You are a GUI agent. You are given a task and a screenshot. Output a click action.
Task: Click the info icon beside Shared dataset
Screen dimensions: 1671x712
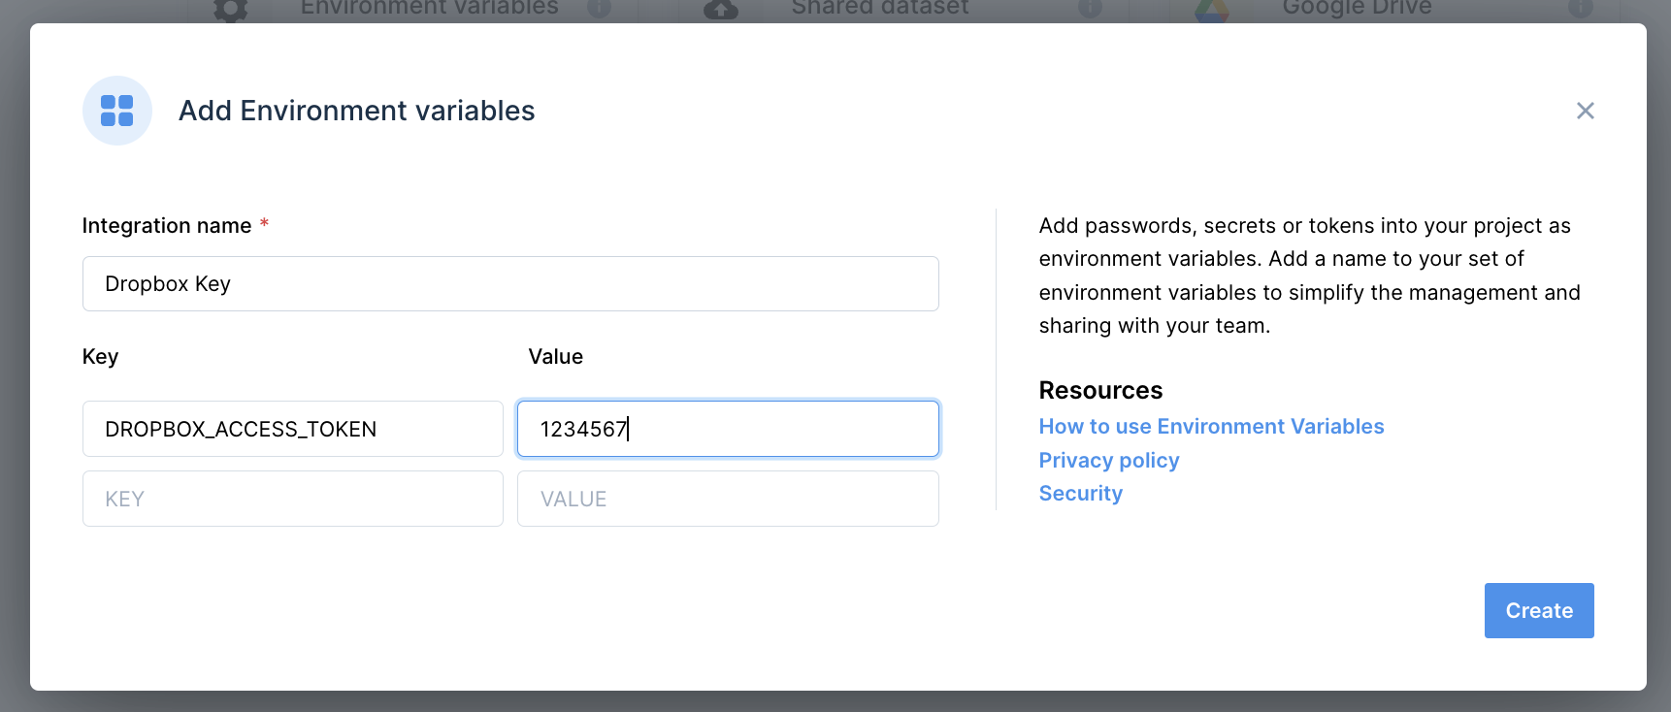[x=1091, y=8]
